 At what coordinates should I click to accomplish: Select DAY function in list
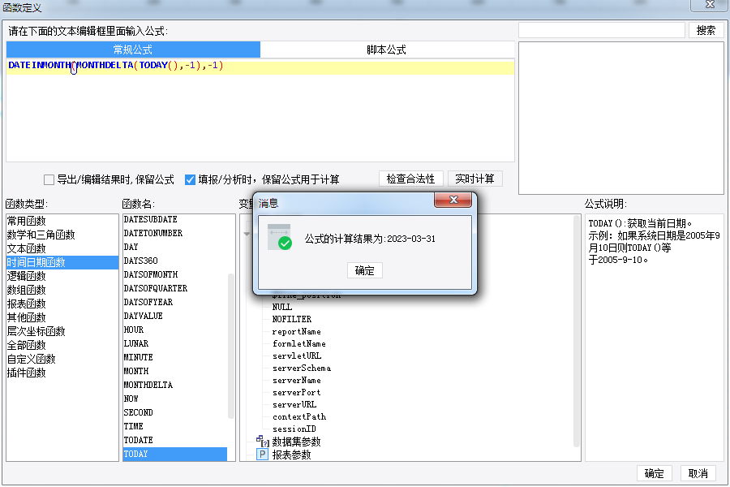click(x=175, y=247)
